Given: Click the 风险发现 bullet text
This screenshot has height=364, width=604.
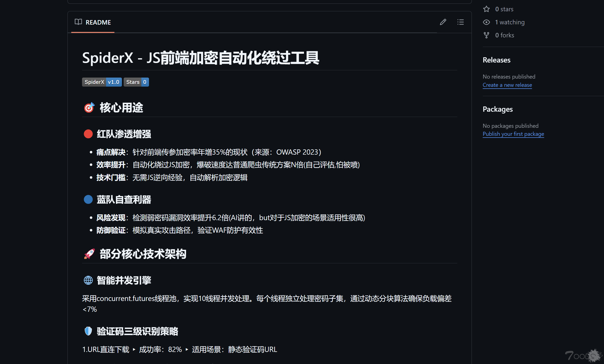Looking at the screenshot, I should coord(231,218).
